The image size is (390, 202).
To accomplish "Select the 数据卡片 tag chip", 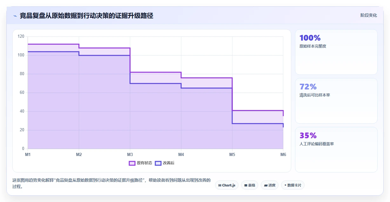I will pyautogui.click(x=293, y=185).
